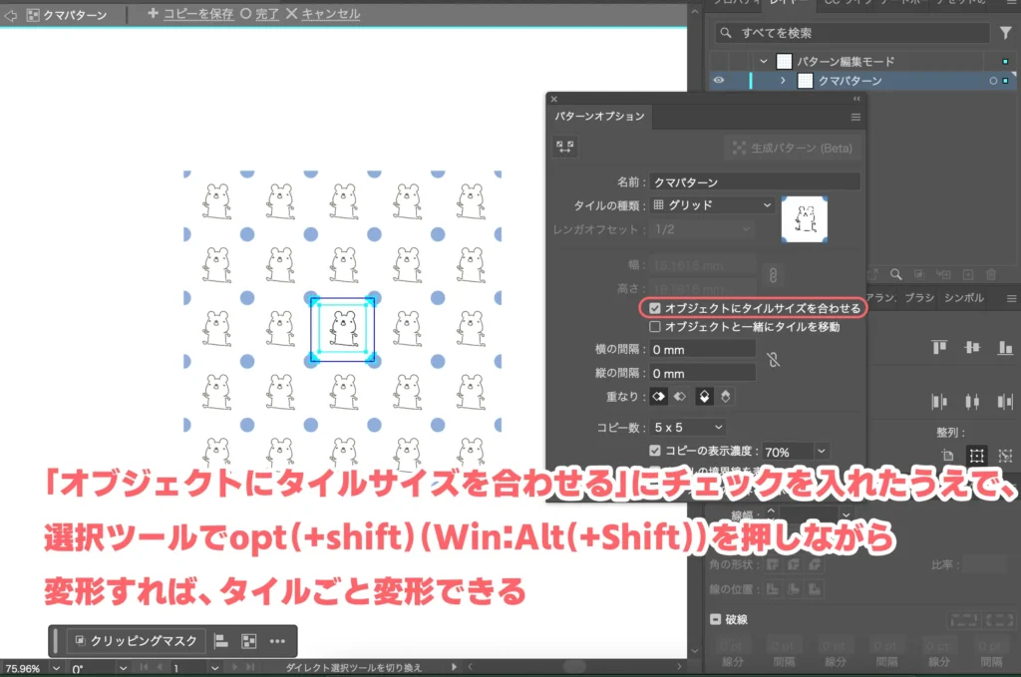Click the delete layer trash icon

click(x=991, y=273)
